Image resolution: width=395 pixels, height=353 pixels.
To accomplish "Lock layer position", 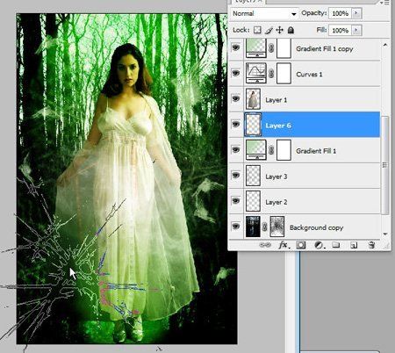I will [x=279, y=30].
